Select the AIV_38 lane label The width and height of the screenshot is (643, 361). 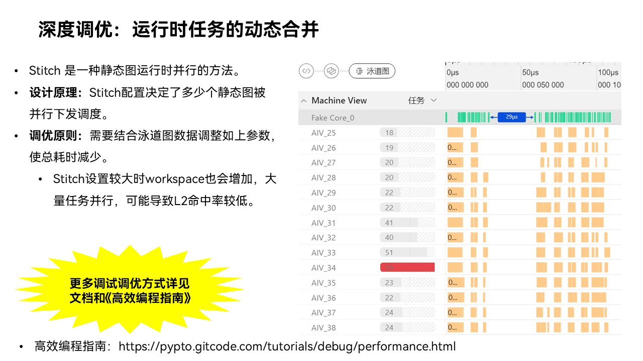pyautogui.click(x=324, y=327)
